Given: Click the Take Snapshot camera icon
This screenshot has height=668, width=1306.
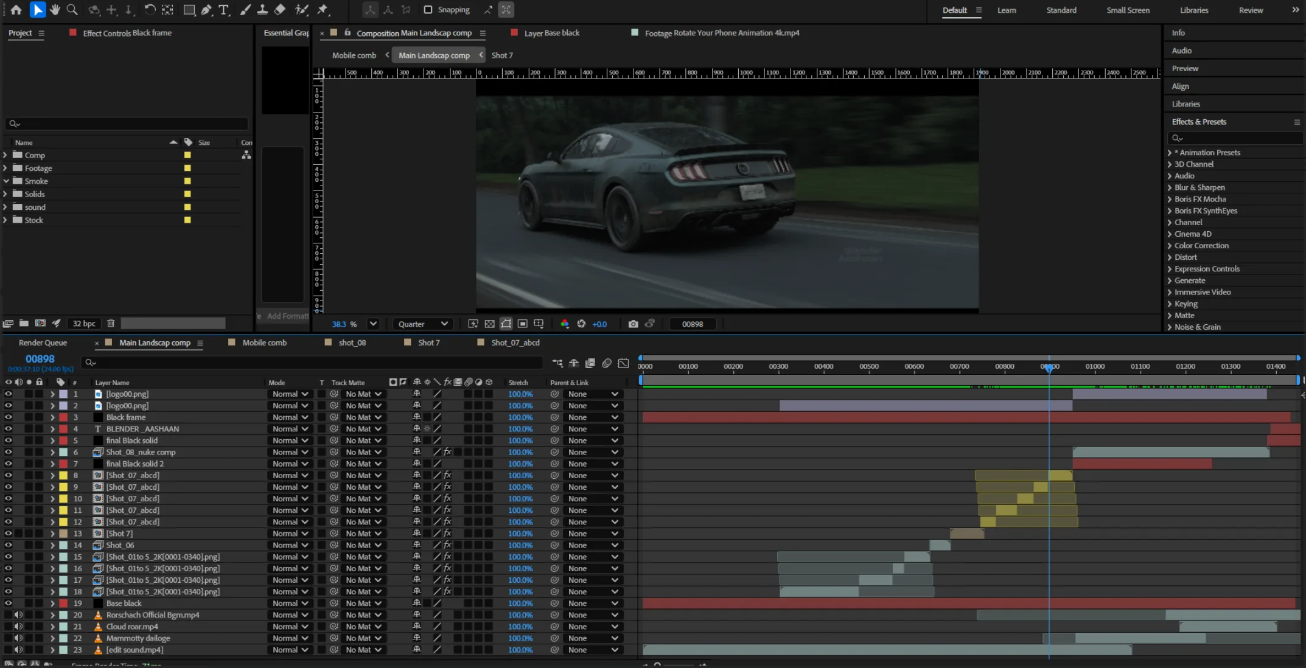Looking at the screenshot, I should (633, 324).
